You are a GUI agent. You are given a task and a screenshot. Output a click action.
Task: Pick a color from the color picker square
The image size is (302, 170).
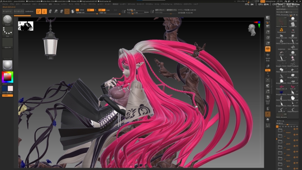point(7,77)
